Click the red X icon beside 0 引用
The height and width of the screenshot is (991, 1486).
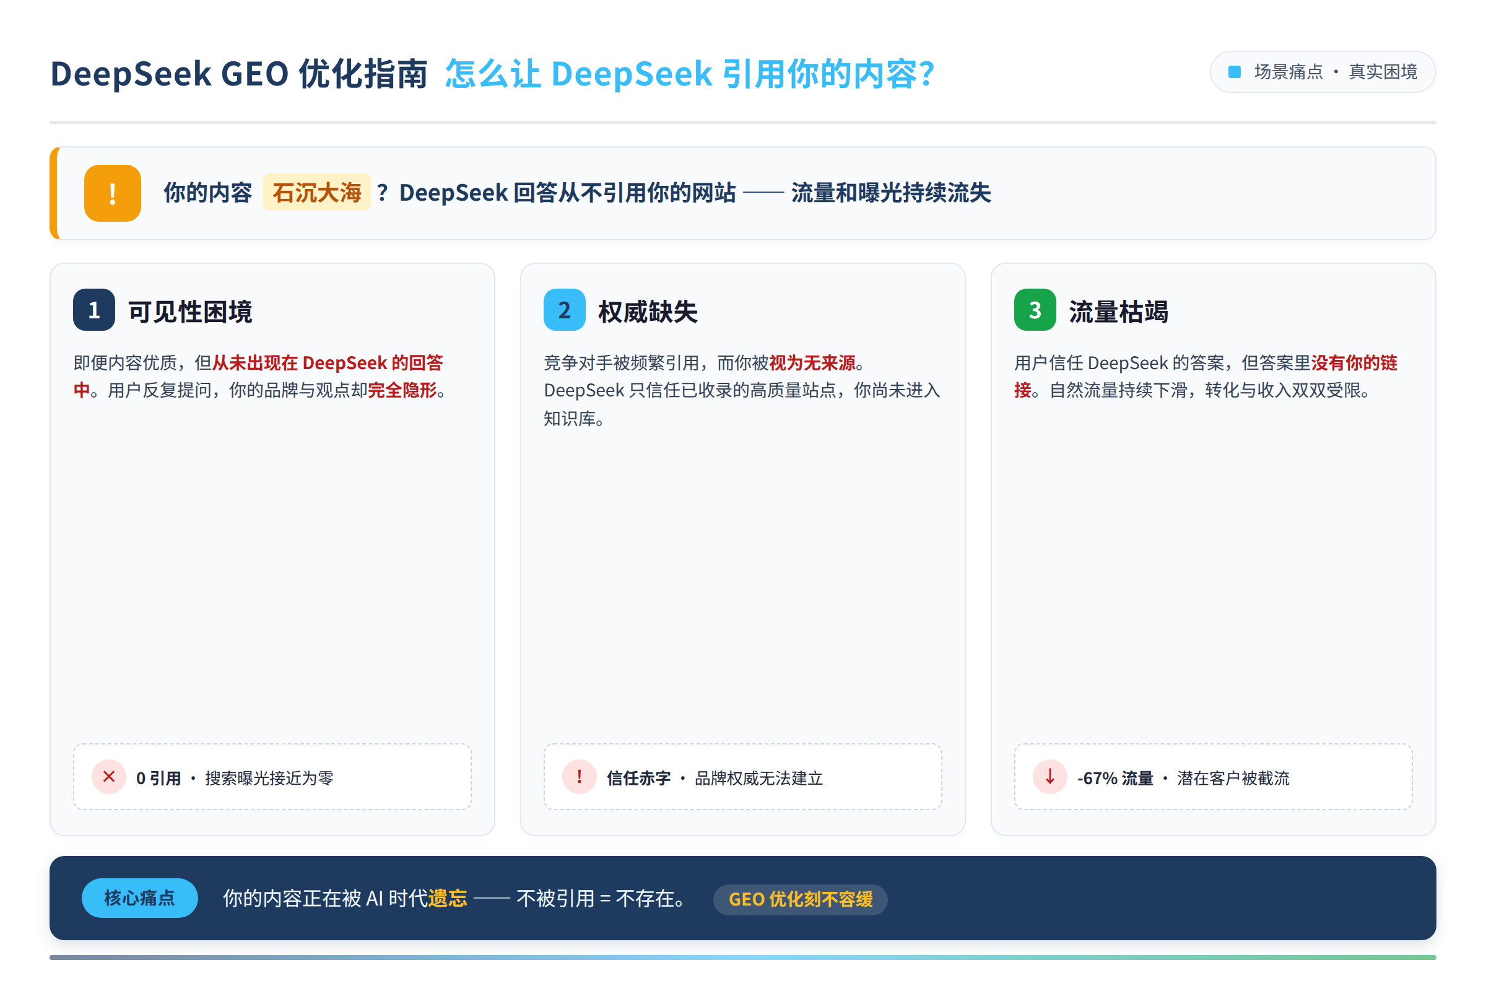coord(109,777)
